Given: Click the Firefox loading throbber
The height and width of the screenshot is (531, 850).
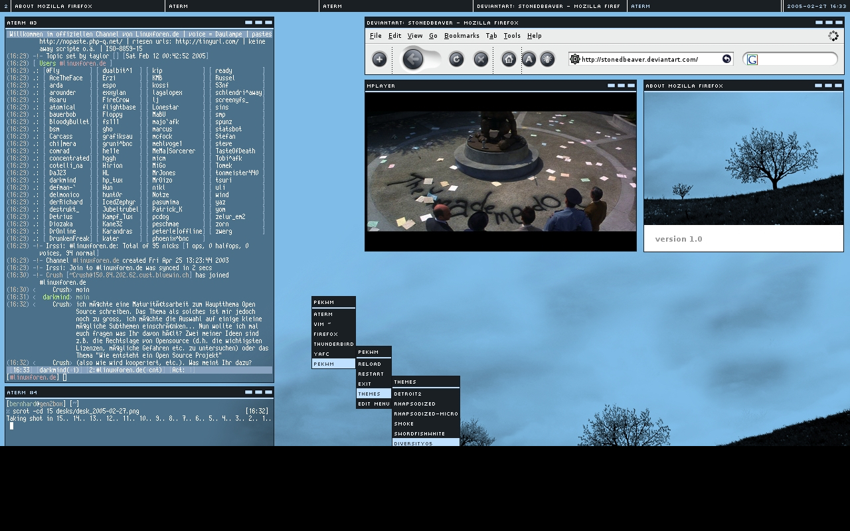Looking at the screenshot, I should [x=833, y=36].
